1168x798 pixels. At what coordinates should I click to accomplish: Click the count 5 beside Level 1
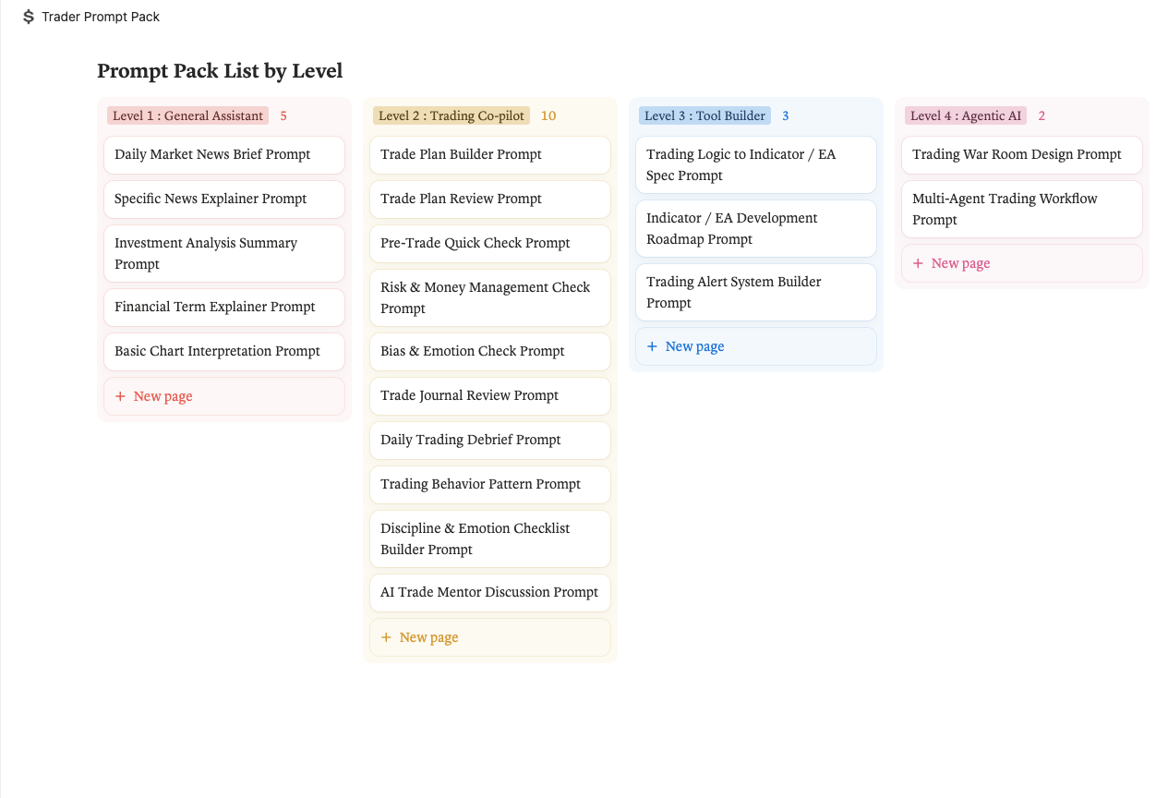(x=283, y=115)
